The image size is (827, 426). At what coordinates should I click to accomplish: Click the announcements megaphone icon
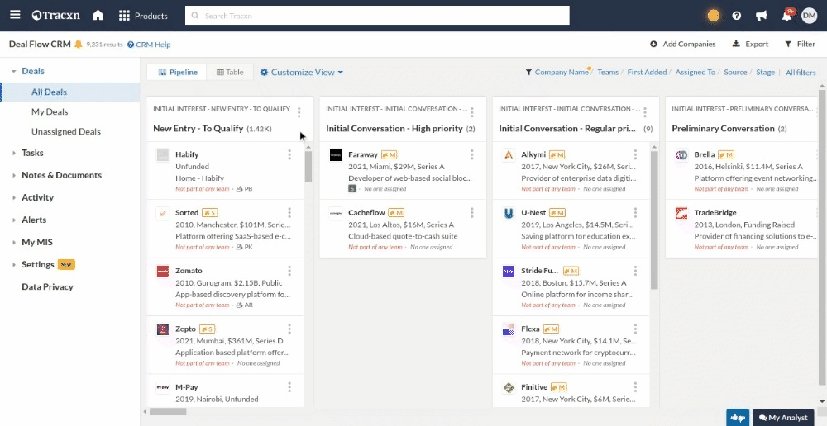(x=761, y=16)
